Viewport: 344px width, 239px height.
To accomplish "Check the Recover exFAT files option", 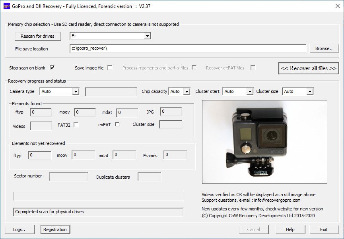I will pyautogui.click(x=253, y=67).
